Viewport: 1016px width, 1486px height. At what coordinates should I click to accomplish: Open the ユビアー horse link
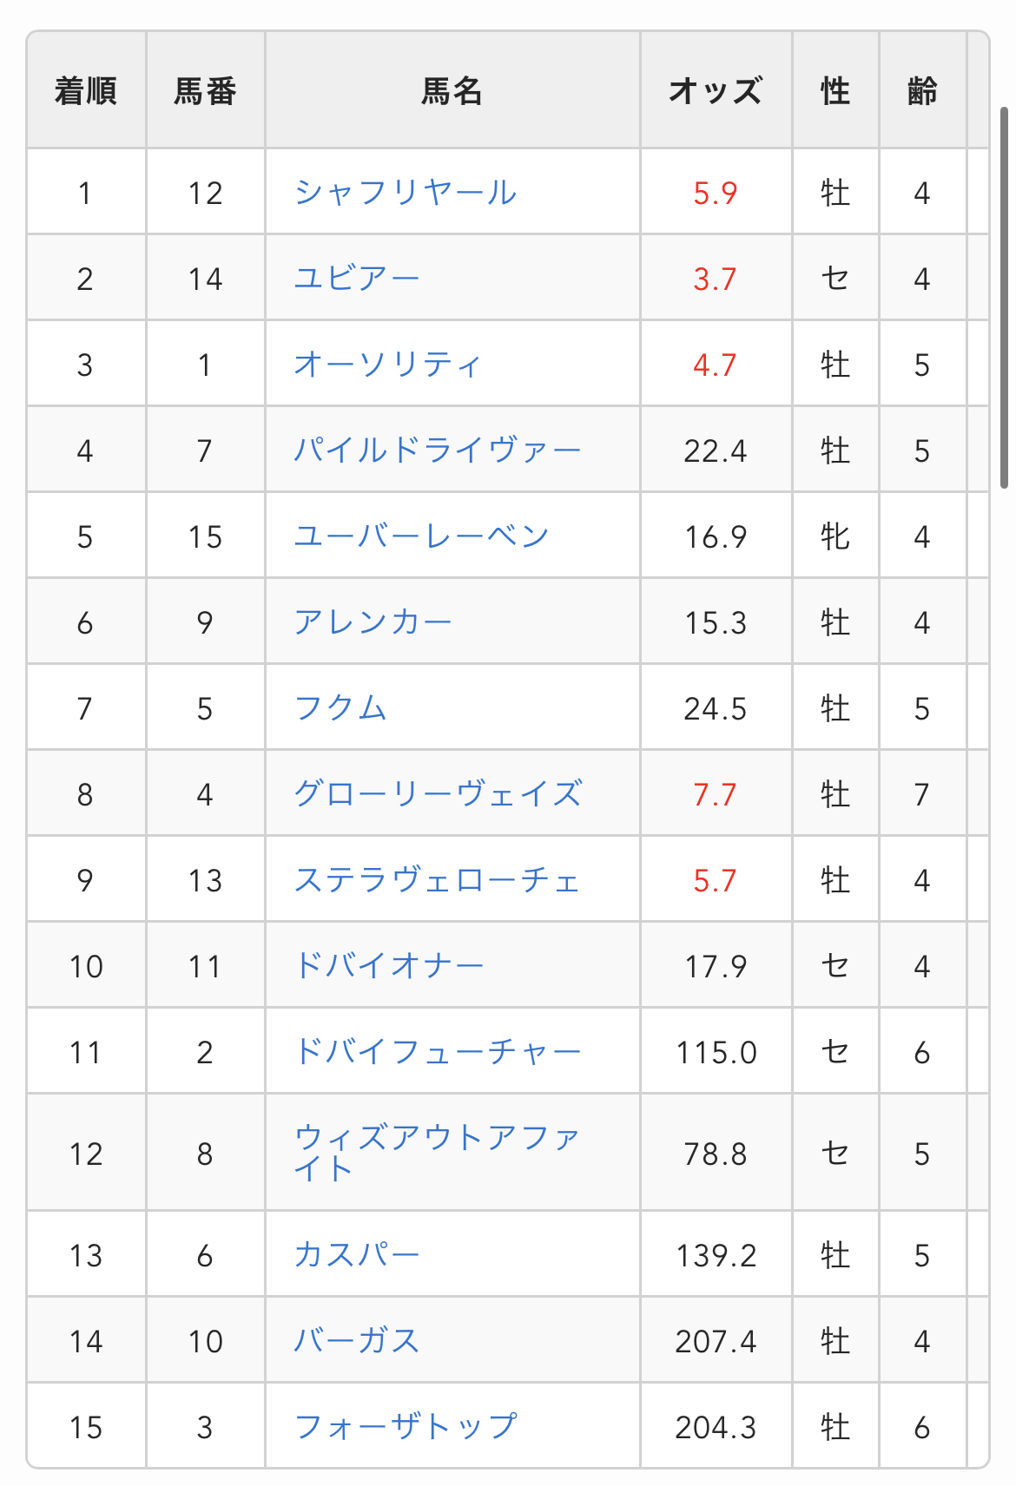point(357,278)
